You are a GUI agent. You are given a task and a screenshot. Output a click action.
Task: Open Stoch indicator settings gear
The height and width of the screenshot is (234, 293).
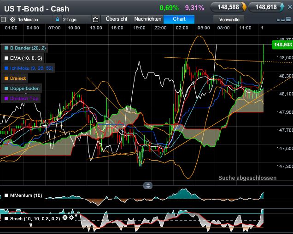[x=71, y=217]
